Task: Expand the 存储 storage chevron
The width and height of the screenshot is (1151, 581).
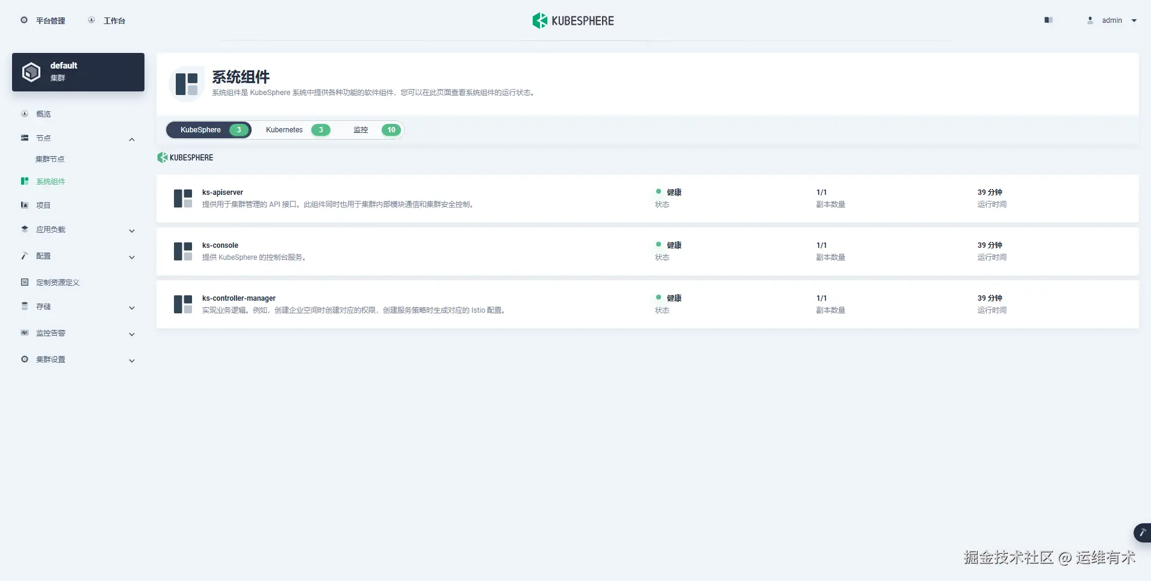Action: (x=132, y=308)
